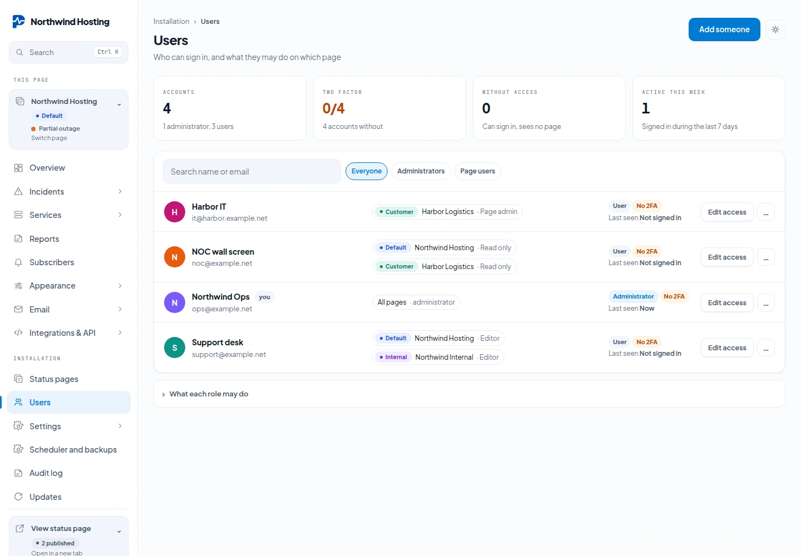
Task: Open the Reports page
Action: point(69,239)
